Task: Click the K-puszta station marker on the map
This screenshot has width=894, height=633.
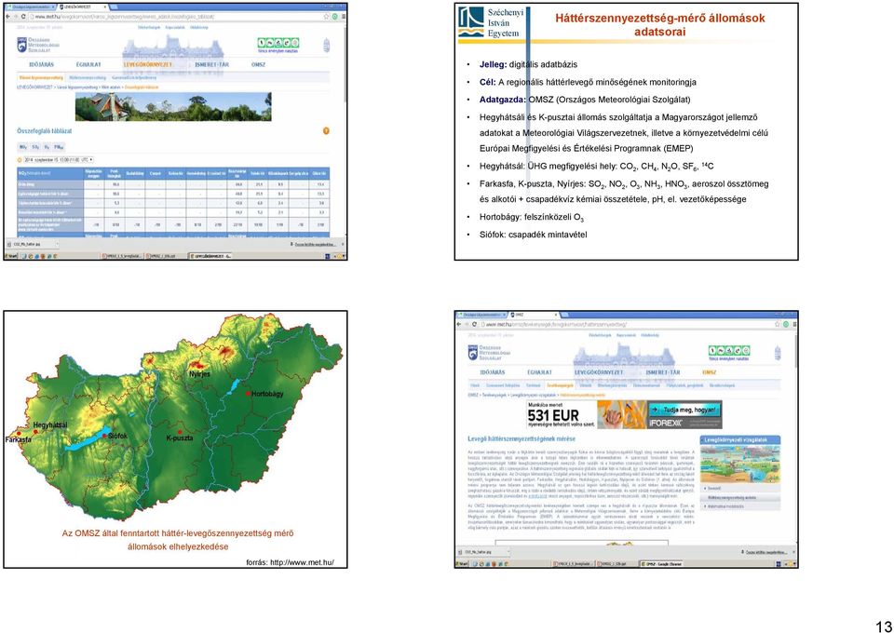Action: pyautogui.click(x=180, y=431)
